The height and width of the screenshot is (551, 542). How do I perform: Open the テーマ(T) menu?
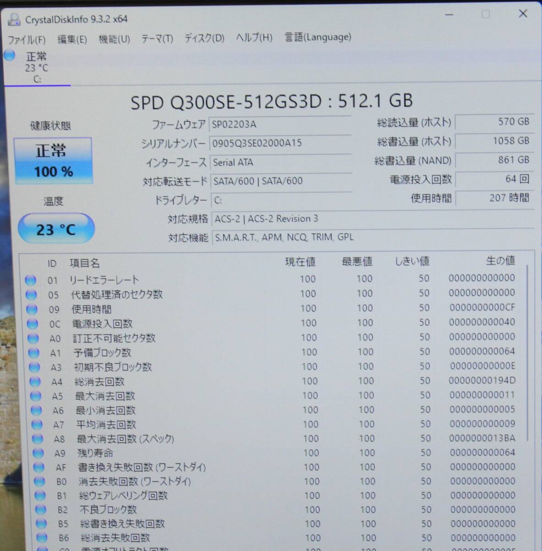click(157, 39)
